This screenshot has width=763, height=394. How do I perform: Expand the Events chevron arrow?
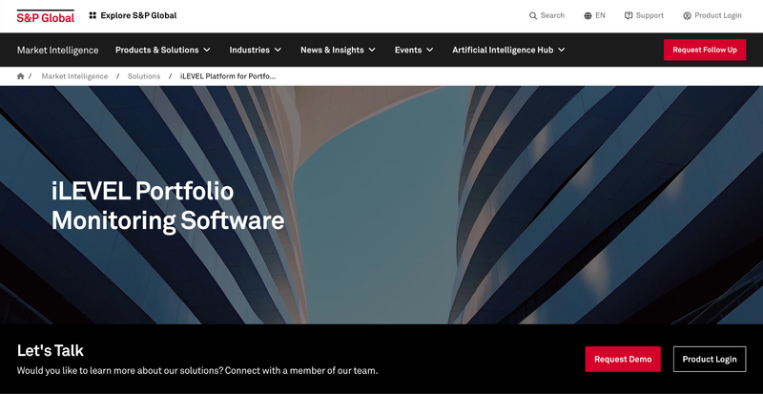pos(430,50)
